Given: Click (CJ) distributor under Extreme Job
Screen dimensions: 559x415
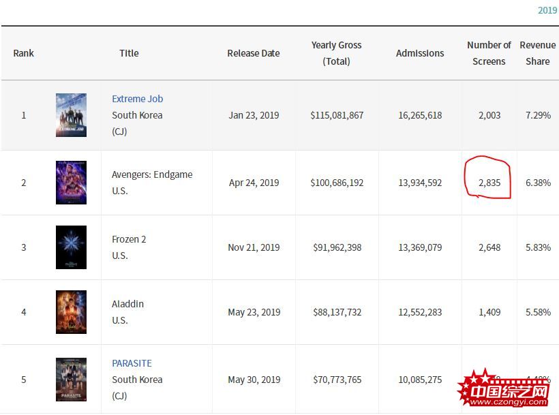Looking at the screenshot, I should click(x=119, y=132).
